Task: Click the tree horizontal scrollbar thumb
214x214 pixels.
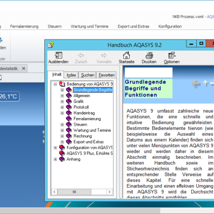Action: pyautogui.click(x=74, y=192)
